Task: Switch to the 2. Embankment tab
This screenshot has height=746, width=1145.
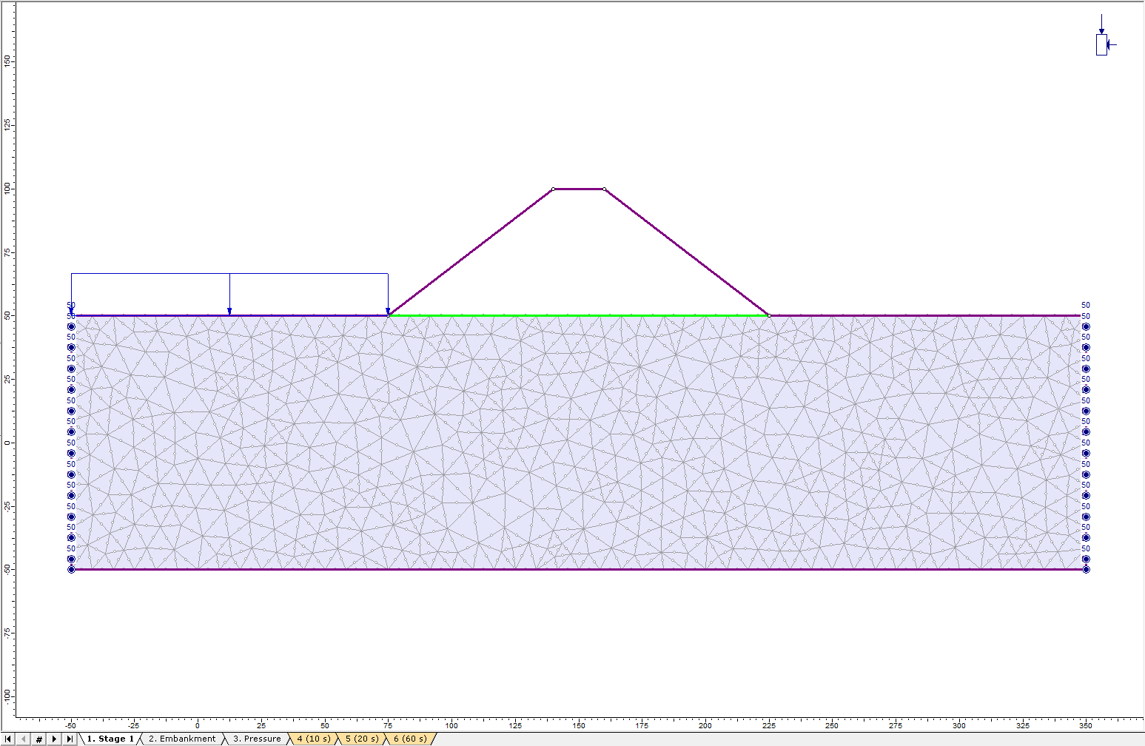Action: point(181,739)
